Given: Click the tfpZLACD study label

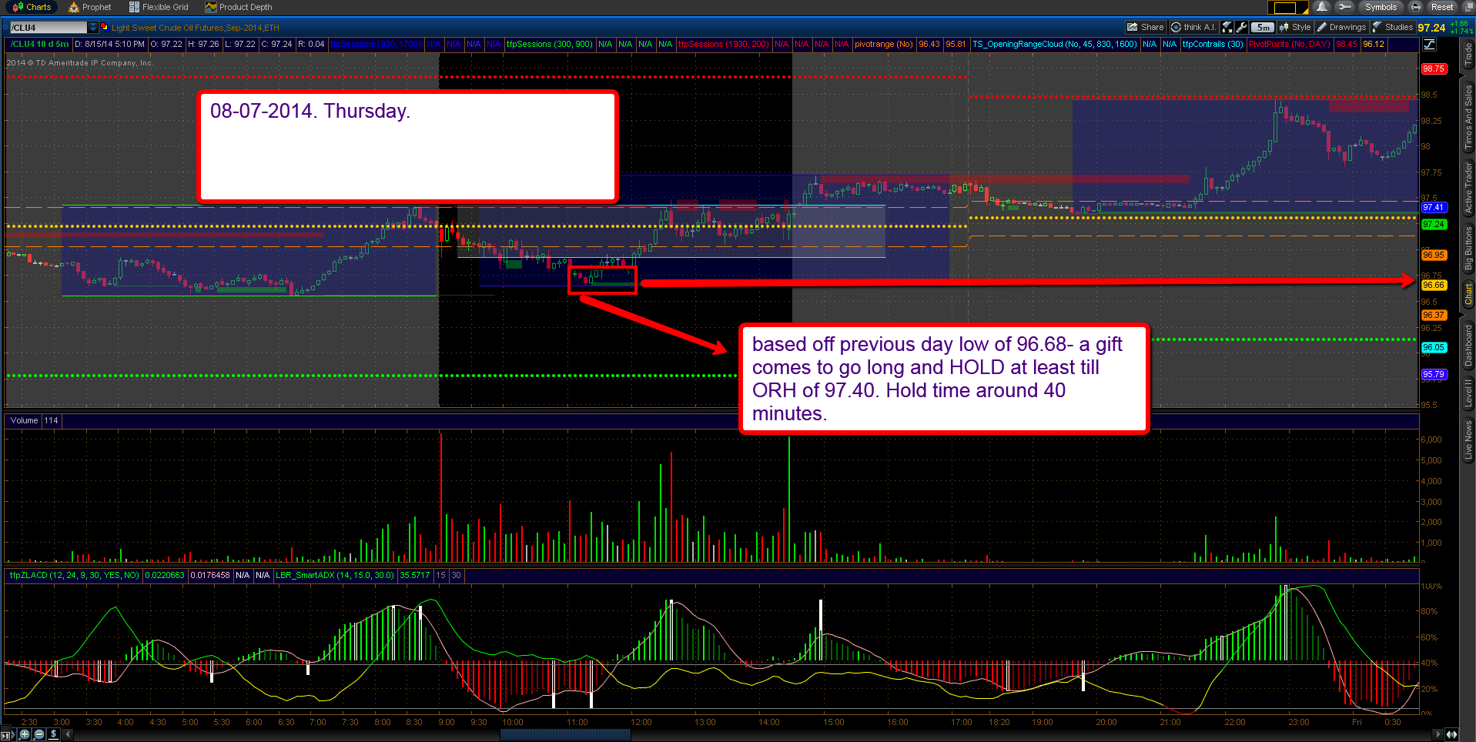Looking at the screenshot, I should click(74, 575).
